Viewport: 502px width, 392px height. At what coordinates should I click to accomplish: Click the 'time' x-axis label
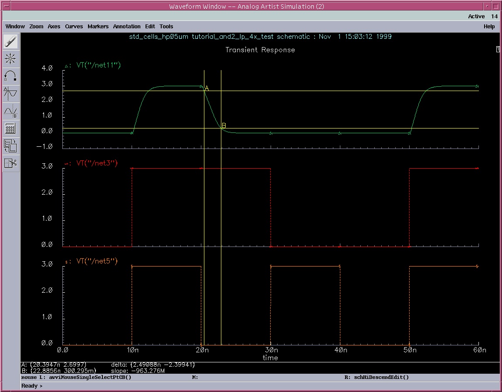coord(270,358)
